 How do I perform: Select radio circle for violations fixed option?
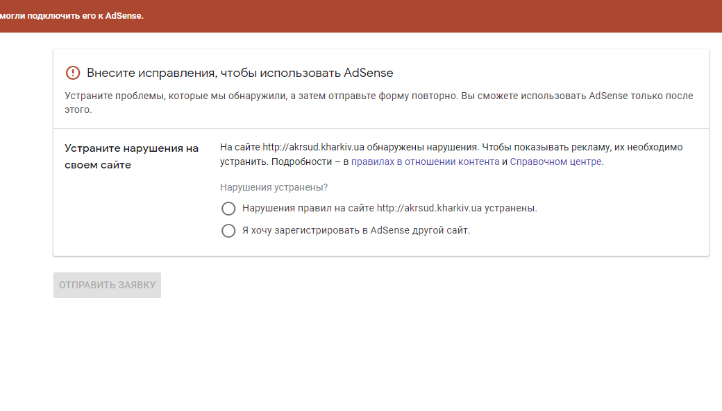[228, 209]
